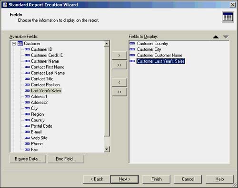Open Find Field dialog
This screenshot has height=188, width=238.
point(66,159)
